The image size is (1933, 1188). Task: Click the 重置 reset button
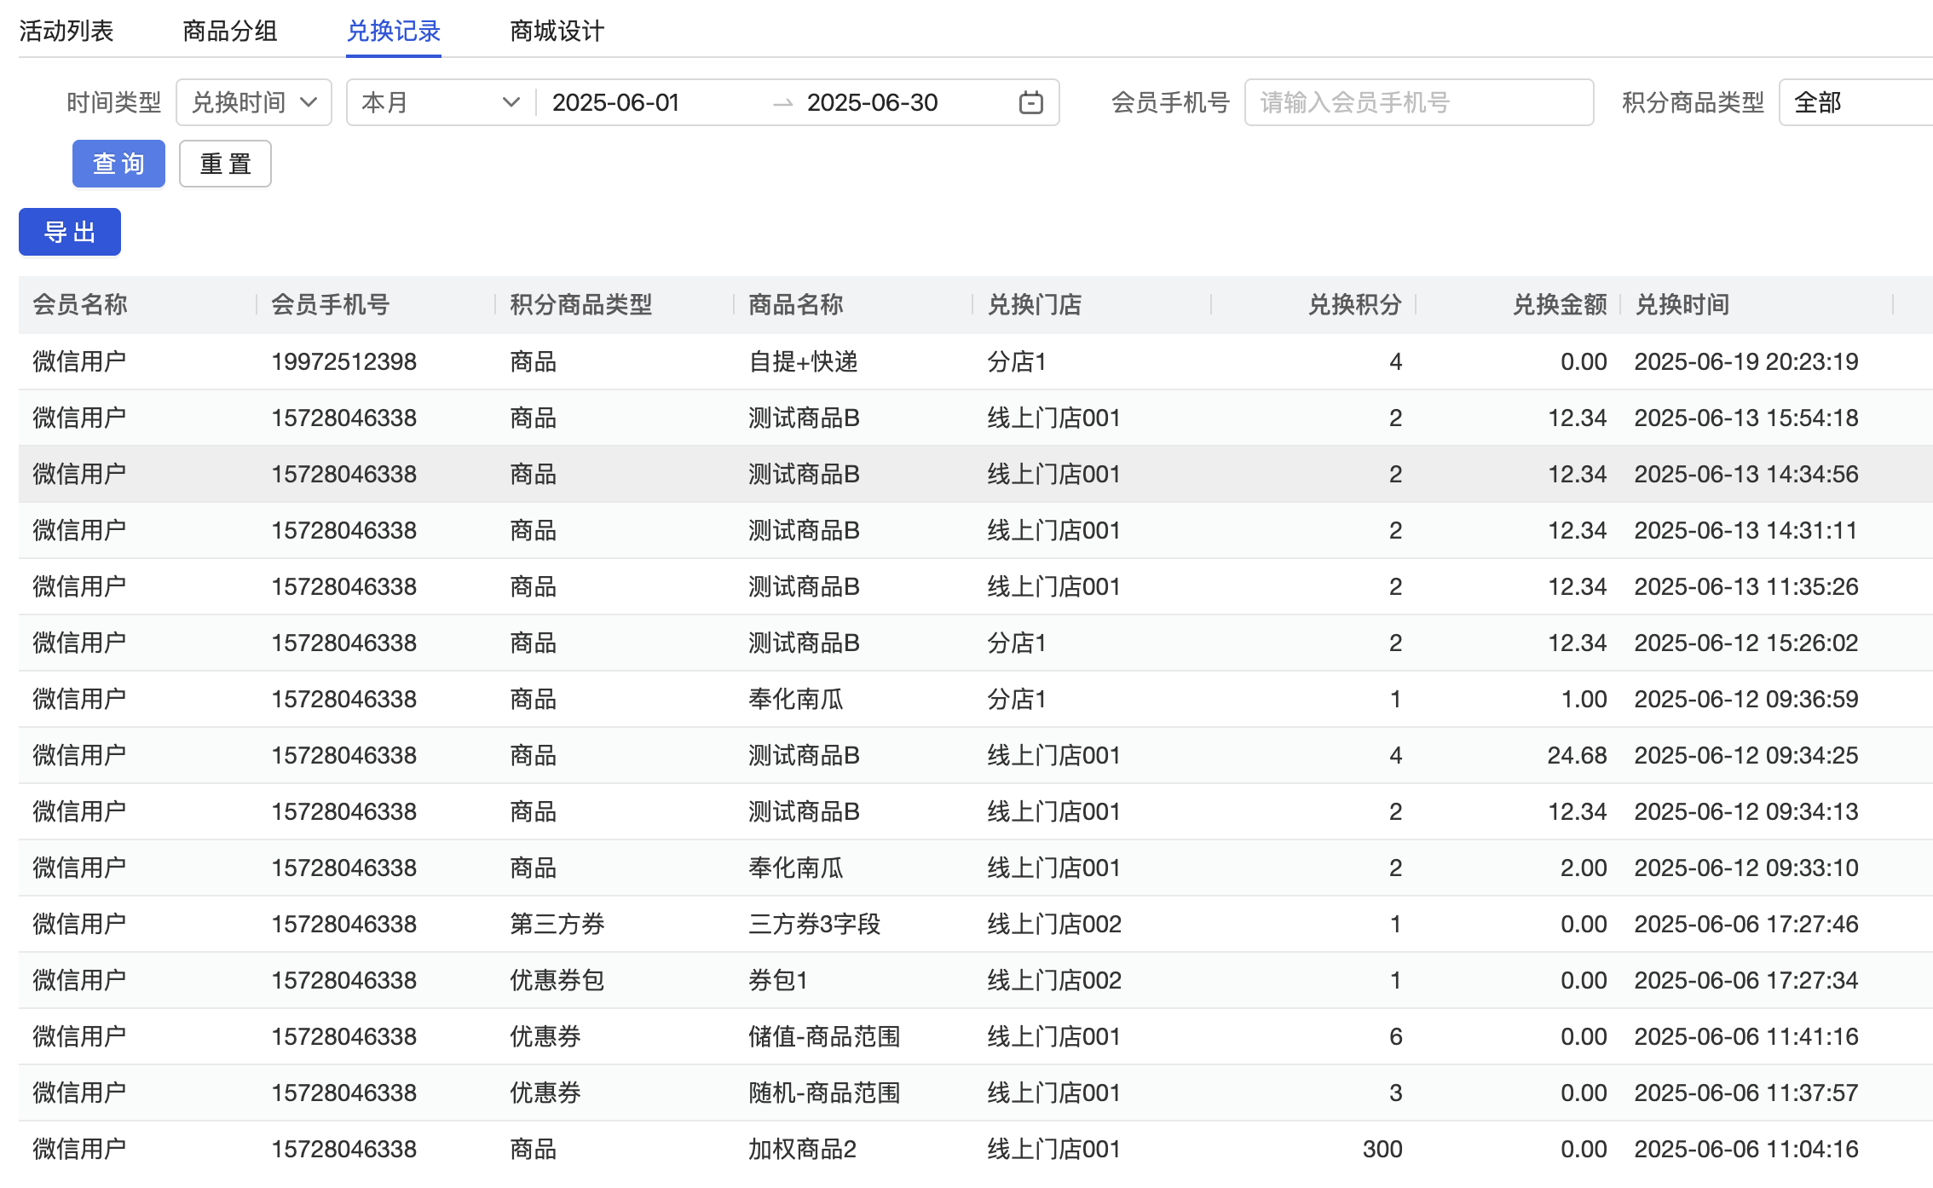(225, 164)
